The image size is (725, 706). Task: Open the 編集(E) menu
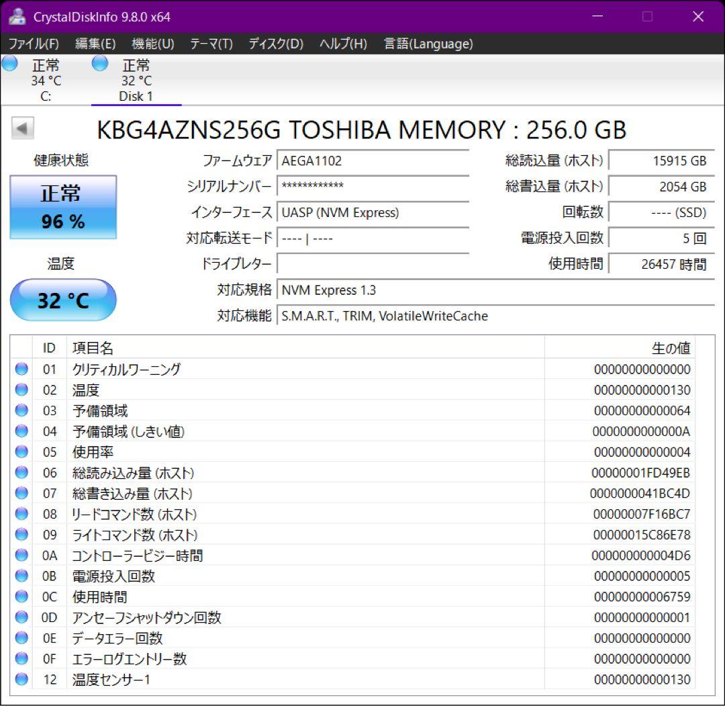point(95,44)
